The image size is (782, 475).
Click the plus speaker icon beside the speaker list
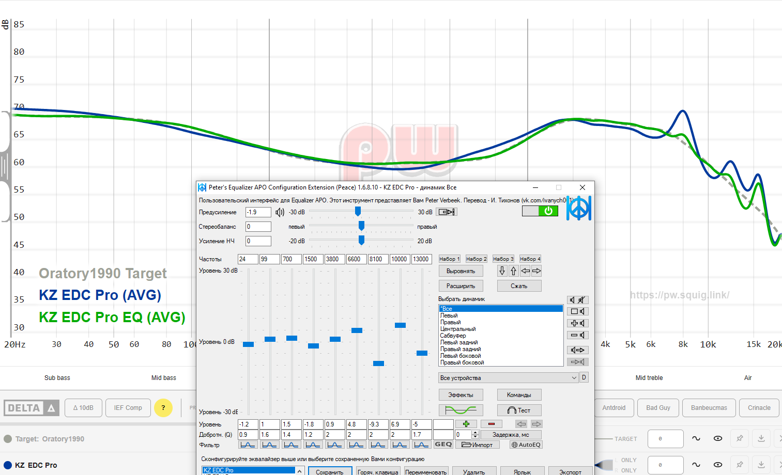coord(578,323)
